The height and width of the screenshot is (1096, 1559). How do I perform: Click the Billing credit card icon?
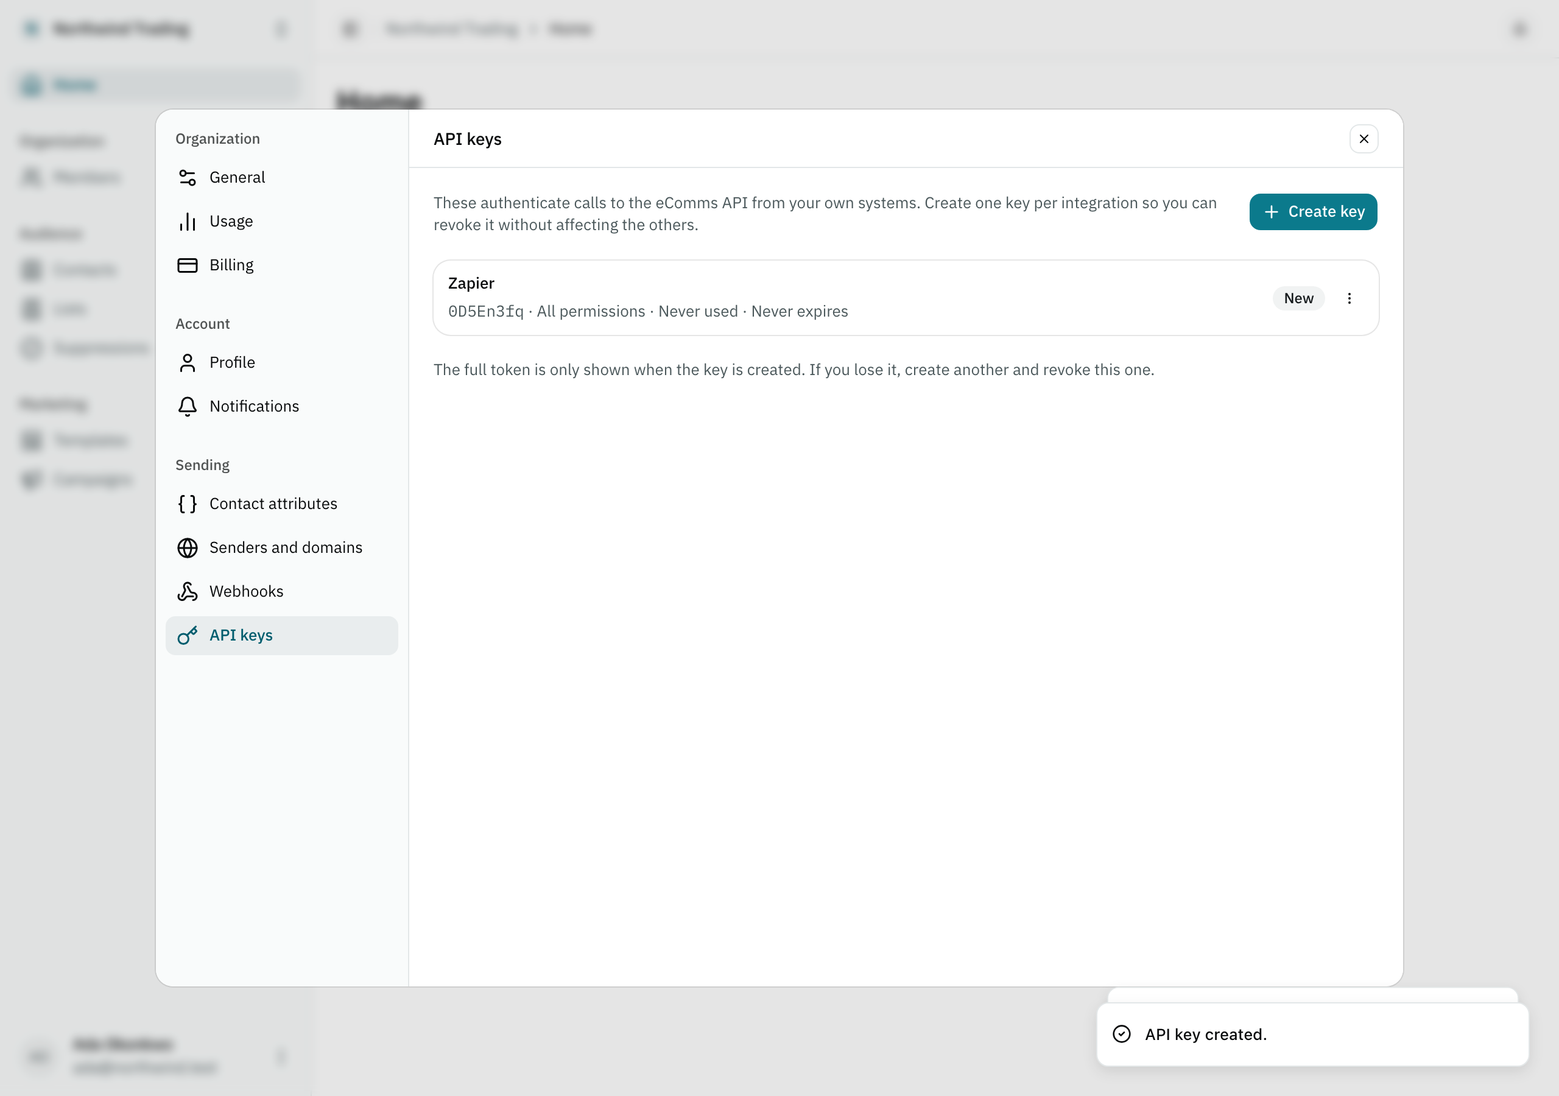click(x=188, y=265)
